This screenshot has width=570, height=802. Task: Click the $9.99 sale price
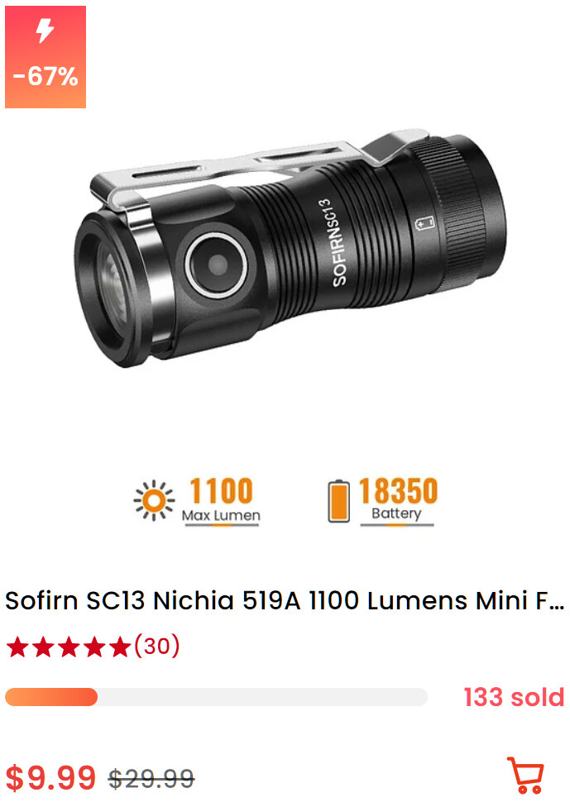pos(50,777)
